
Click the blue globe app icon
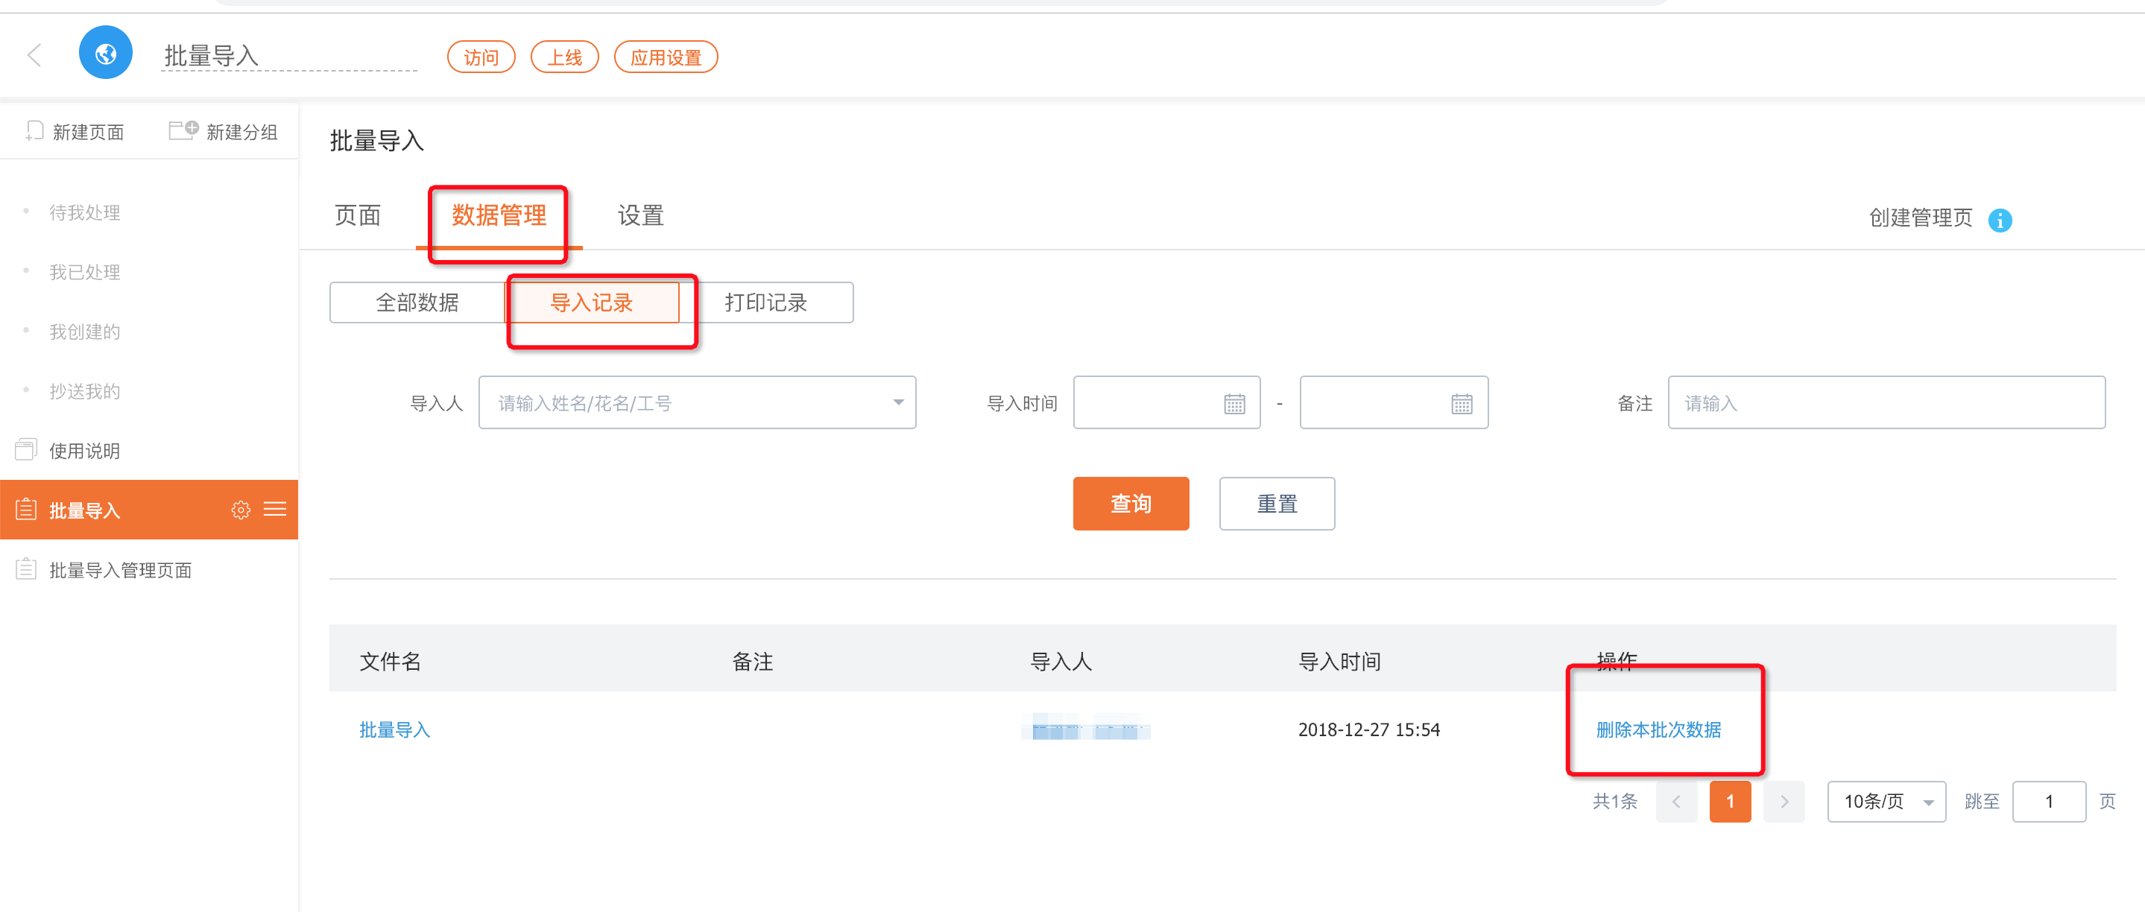pyautogui.click(x=106, y=54)
